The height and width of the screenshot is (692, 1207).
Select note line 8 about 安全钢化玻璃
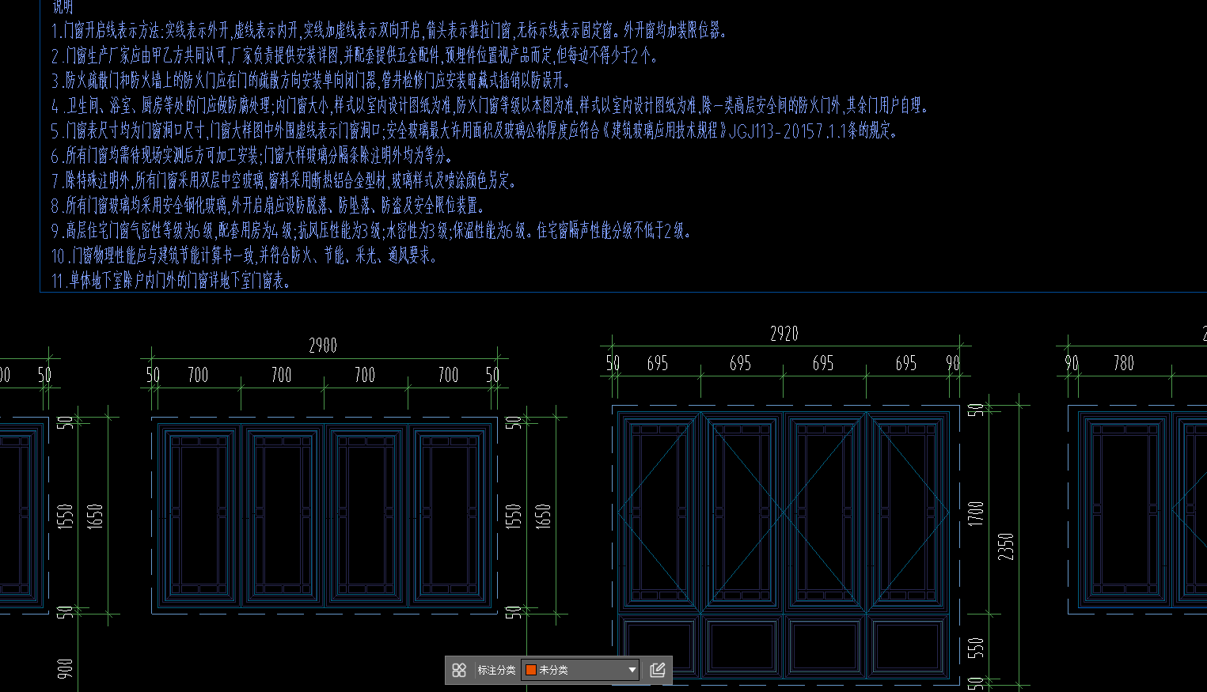pyautogui.click(x=268, y=206)
